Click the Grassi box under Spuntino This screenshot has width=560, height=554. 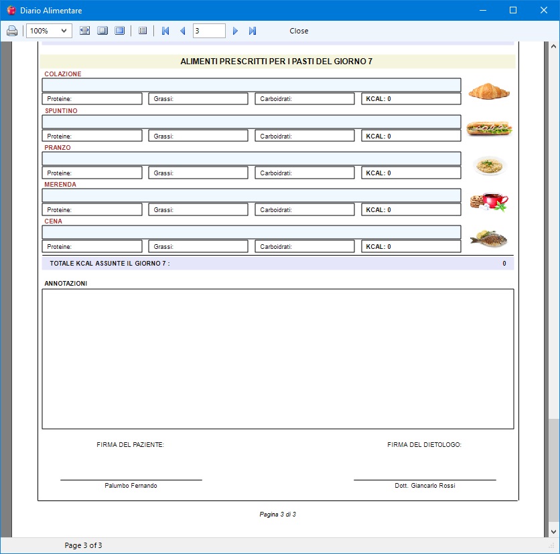(198, 136)
